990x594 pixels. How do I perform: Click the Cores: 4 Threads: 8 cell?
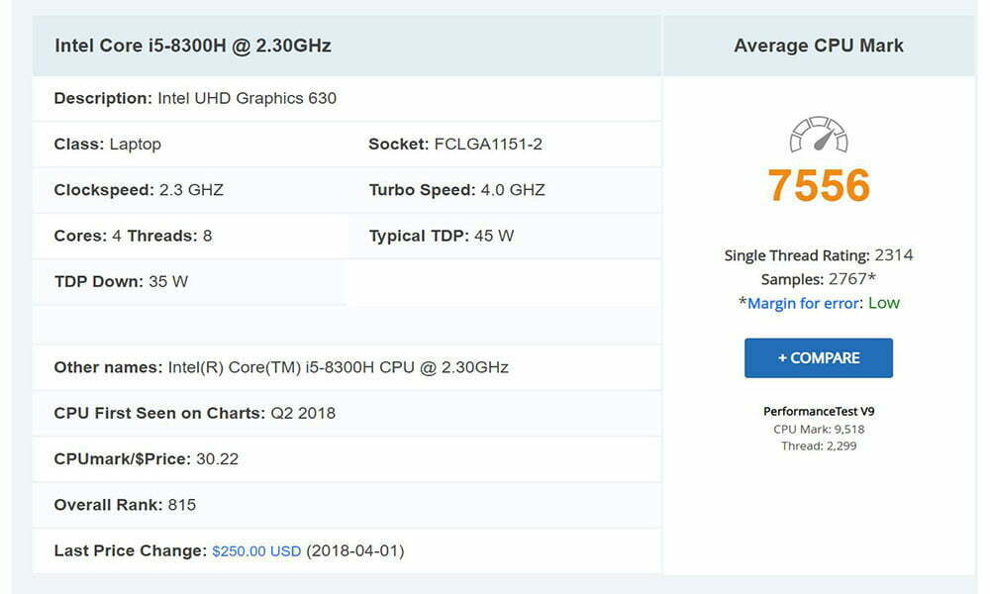click(189, 236)
